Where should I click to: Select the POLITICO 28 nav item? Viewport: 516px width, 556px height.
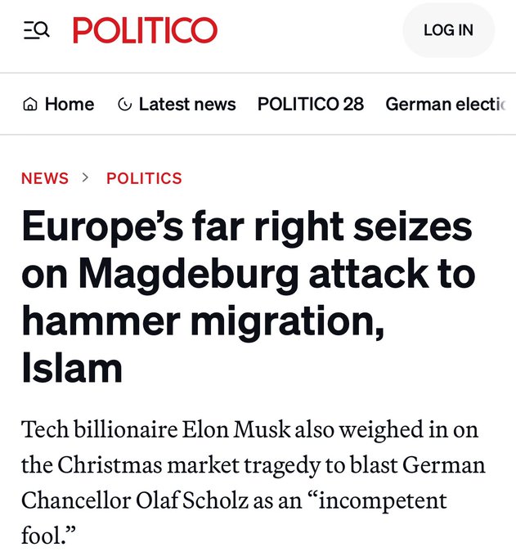click(311, 105)
